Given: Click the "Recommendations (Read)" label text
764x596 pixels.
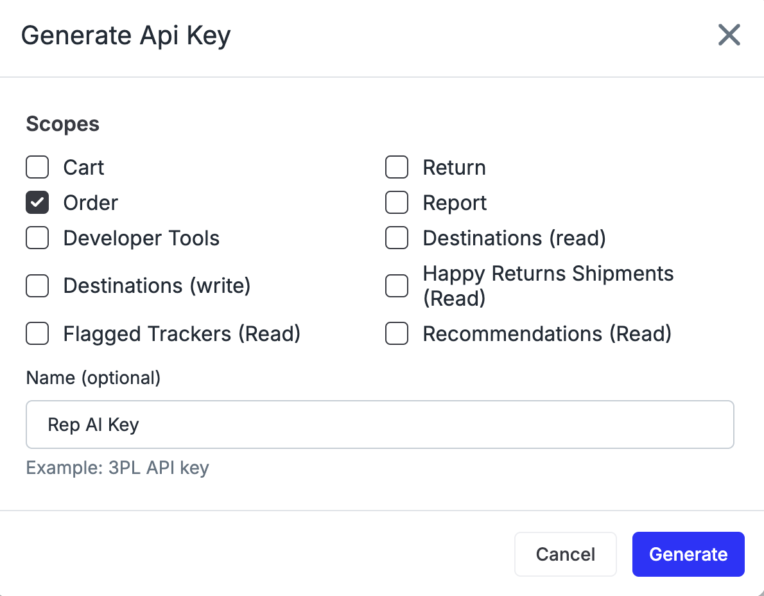Looking at the screenshot, I should point(547,334).
